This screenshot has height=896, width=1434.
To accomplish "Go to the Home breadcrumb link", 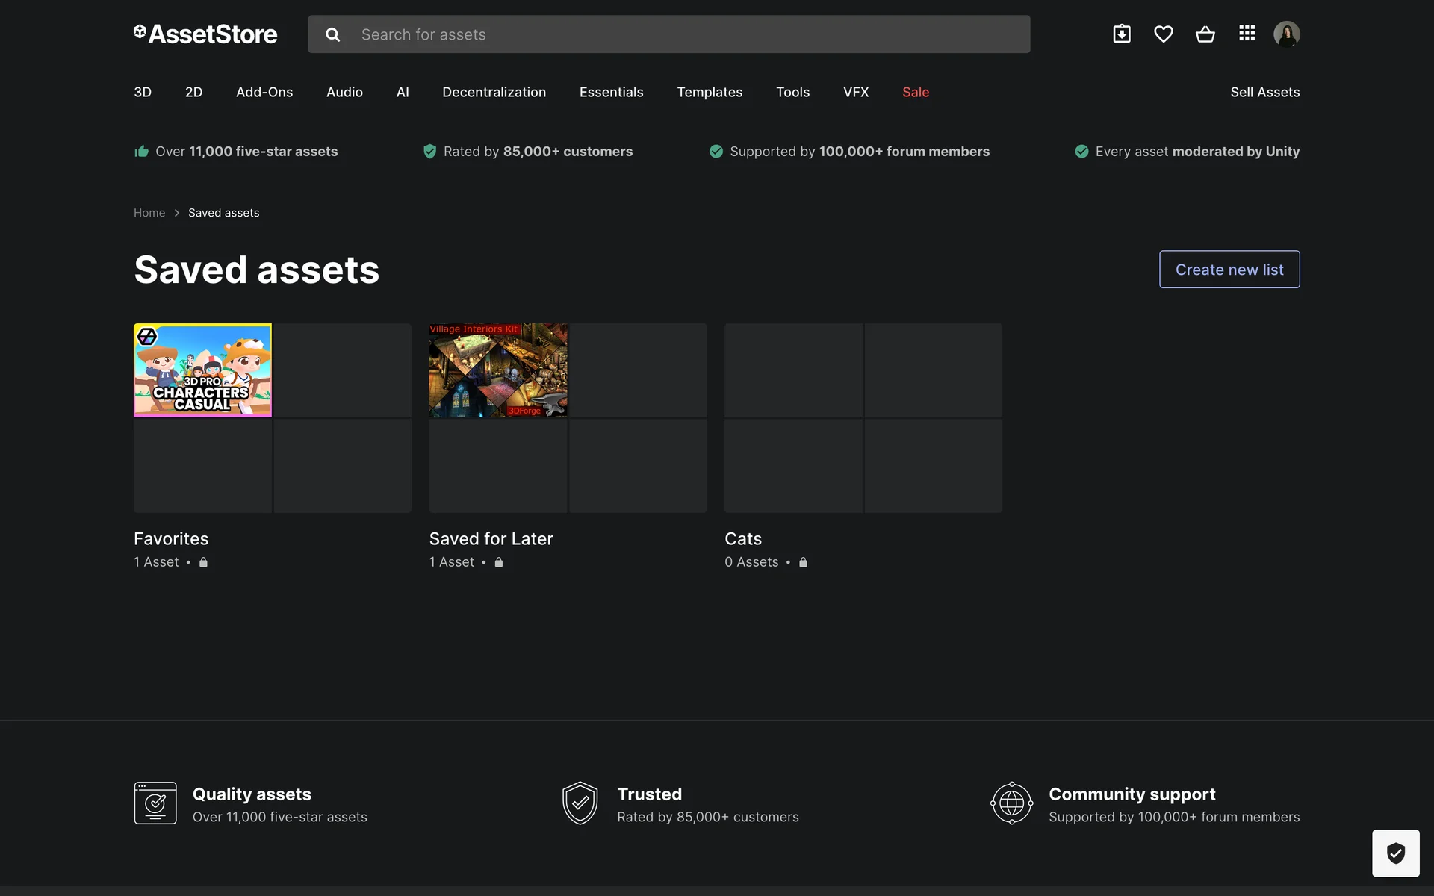I will (x=149, y=213).
